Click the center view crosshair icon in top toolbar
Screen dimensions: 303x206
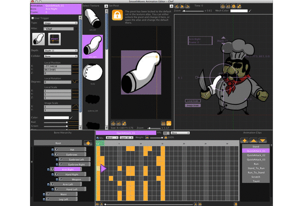point(223,6)
